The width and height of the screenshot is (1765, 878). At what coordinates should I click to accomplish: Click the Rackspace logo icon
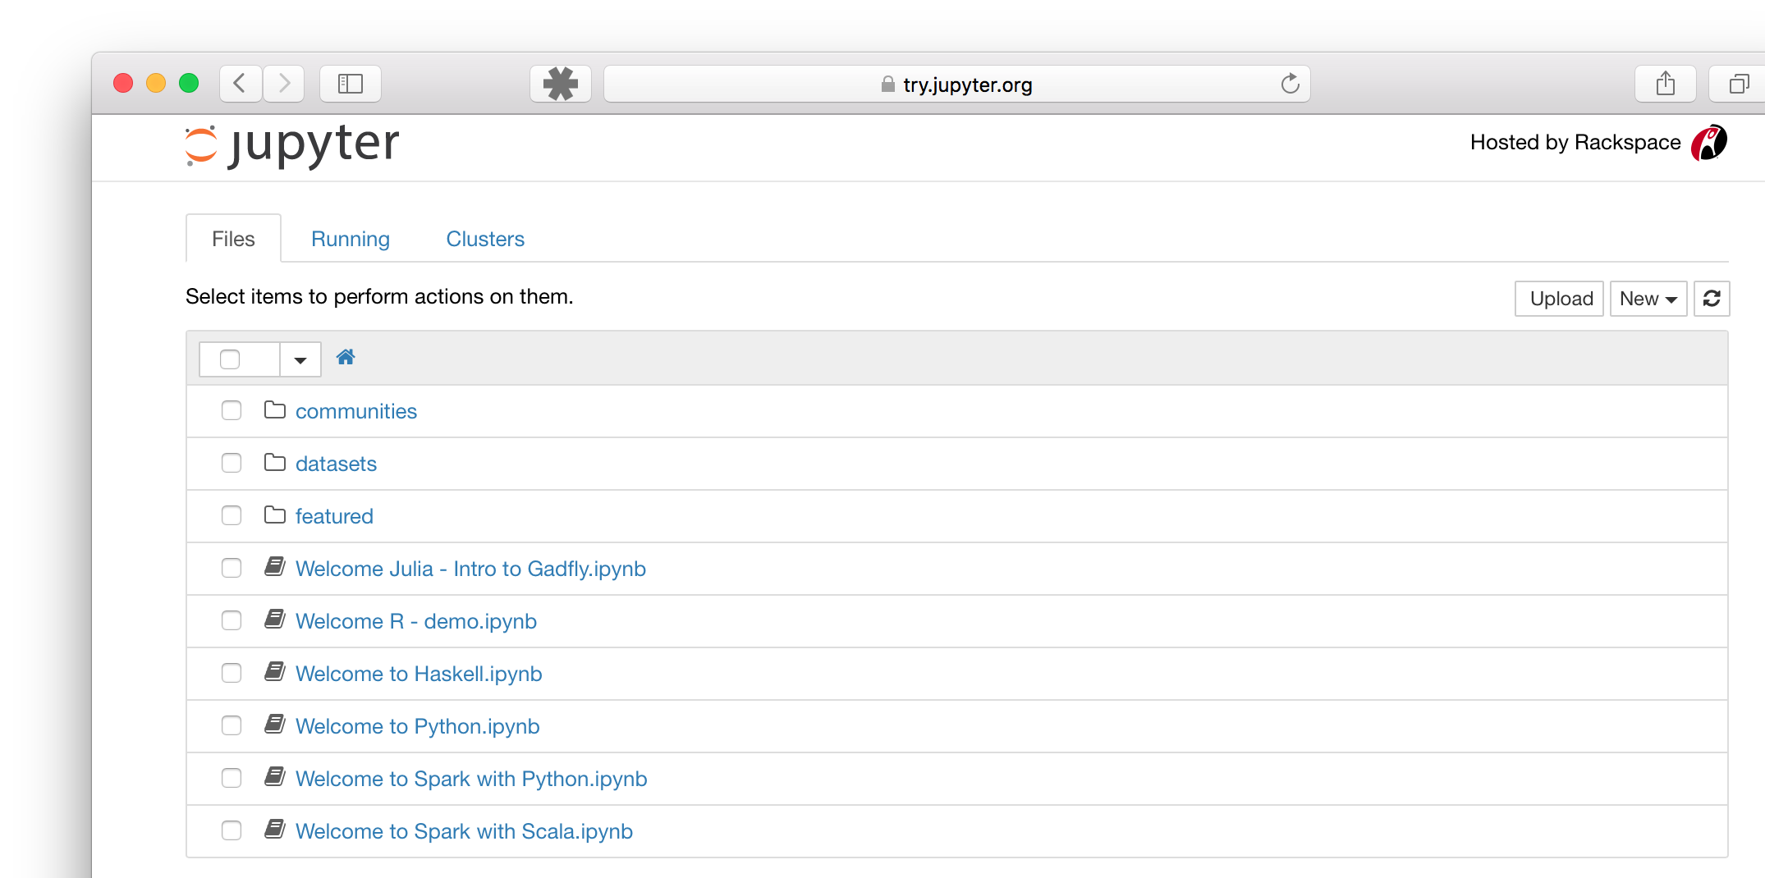[x=1709, y=143]
